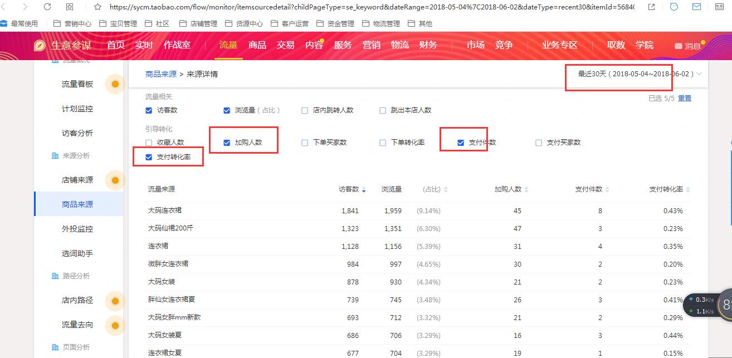The image size is (732, 358).
Task: Open 消息 notifications in the red navbar
Action: 692,47
